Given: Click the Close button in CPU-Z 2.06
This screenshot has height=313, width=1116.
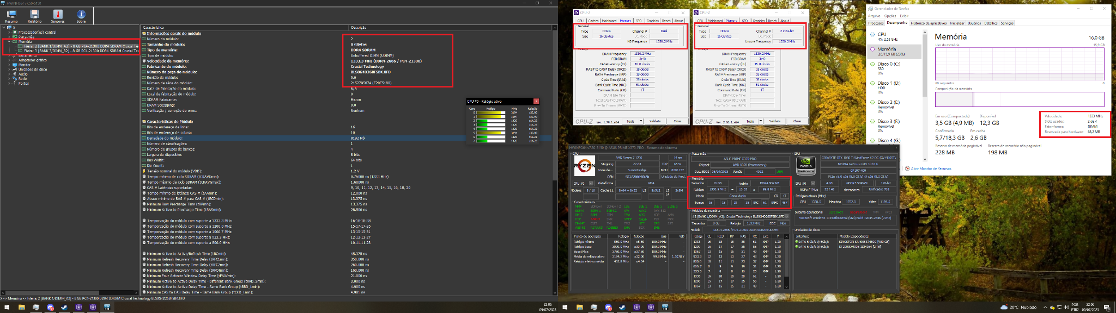Looking at the screenshot, I should [x=797, y=121].
